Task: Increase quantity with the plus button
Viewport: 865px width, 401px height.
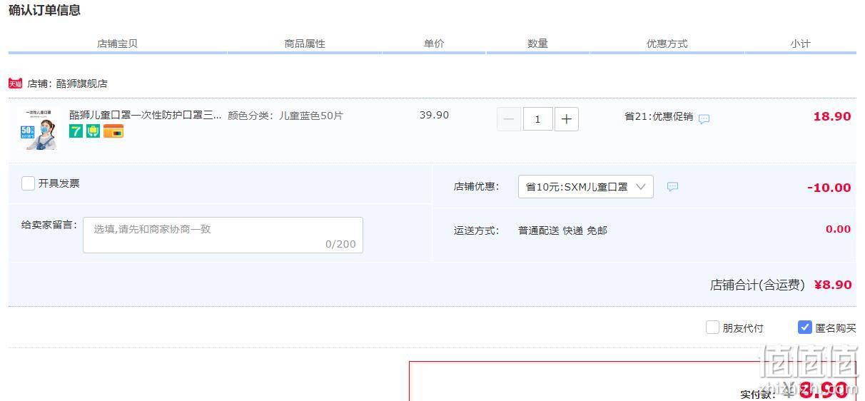Action: [567, 119]
